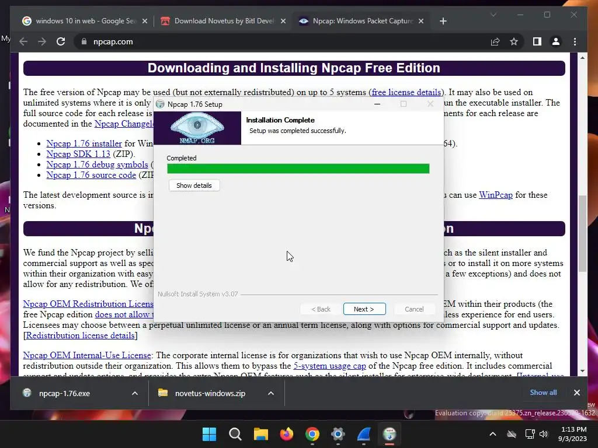Screen dimensions: 598x448
Task: Bookmark this page with the star
Action: (514, 41)
